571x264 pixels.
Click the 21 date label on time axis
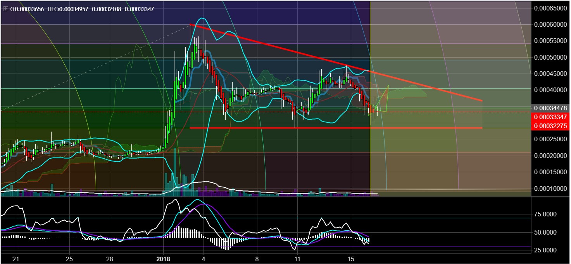[x=16, y=259]
